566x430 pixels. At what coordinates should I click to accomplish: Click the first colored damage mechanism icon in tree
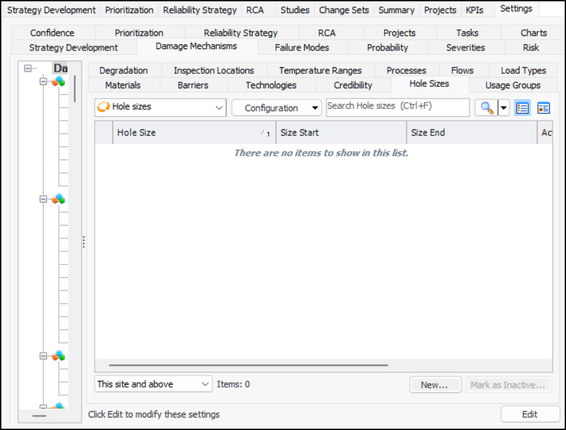coord(59,81)
